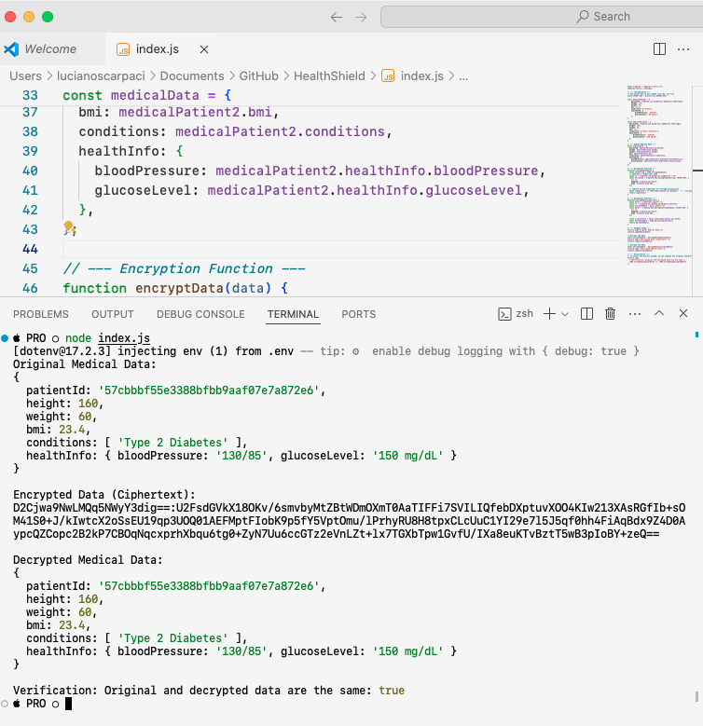Click HealthShield breadcrumb segment
The height and width of the screenshot is (726, 703).
(329, 75)
